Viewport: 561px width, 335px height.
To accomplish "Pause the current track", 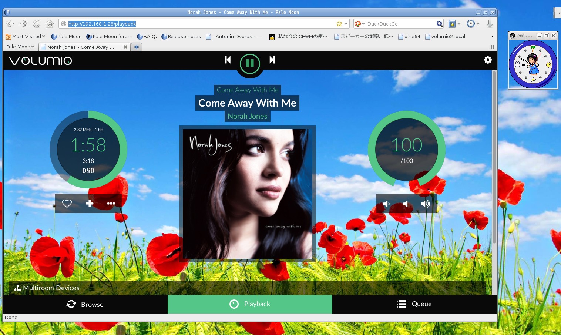I will tap(250, 63).
